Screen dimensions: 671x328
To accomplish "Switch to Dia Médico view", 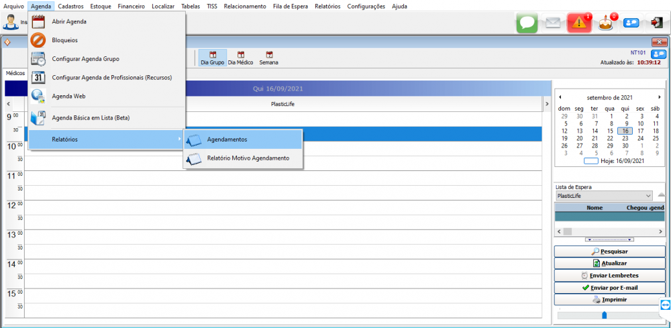I will click(x=240, y=58).
